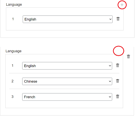Click inside the empty red circle in the lower panel

point(118,51)
